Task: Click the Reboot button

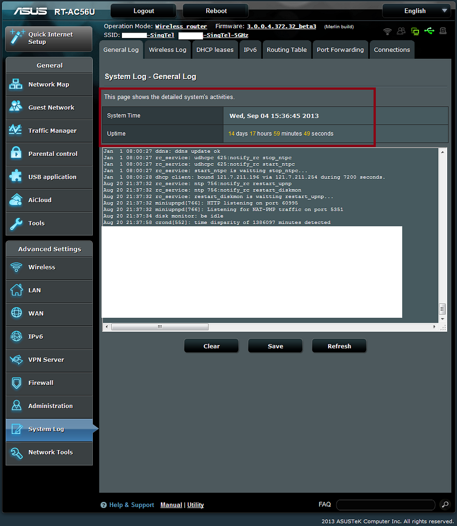Action: (x=216, y=11)
